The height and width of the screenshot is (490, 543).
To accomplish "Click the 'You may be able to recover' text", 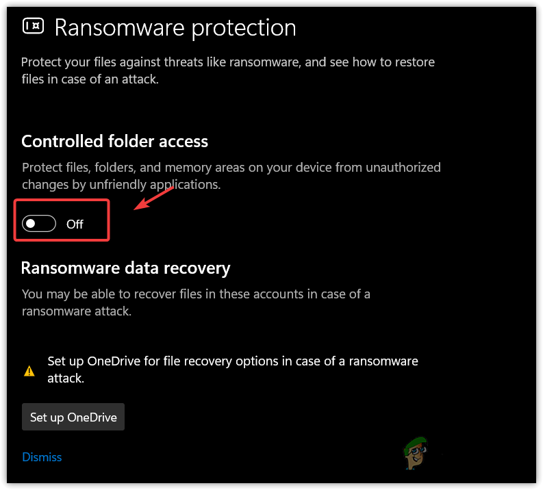I will click(196, 294).
